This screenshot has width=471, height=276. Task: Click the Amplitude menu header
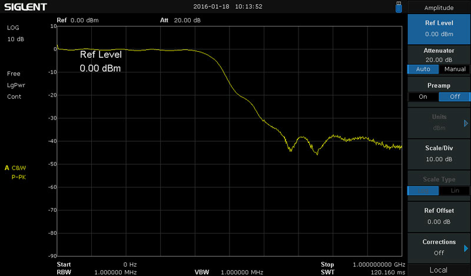(x=439, y=8)
